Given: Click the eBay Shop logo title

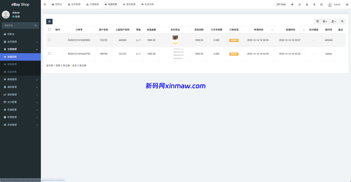Looking at the screenshot, I should (x=20, y=4).
